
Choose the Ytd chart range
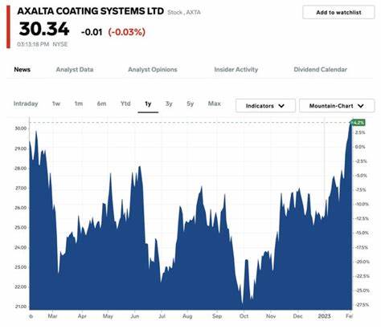coord(125,104)
